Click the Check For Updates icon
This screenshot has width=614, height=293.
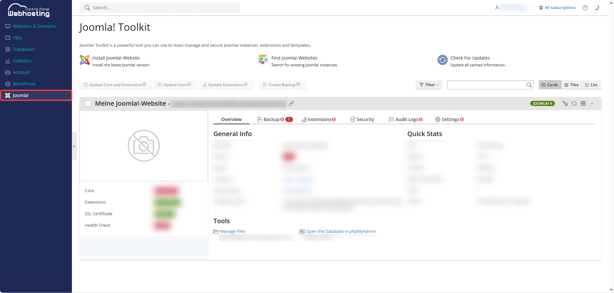coord(443,60)
